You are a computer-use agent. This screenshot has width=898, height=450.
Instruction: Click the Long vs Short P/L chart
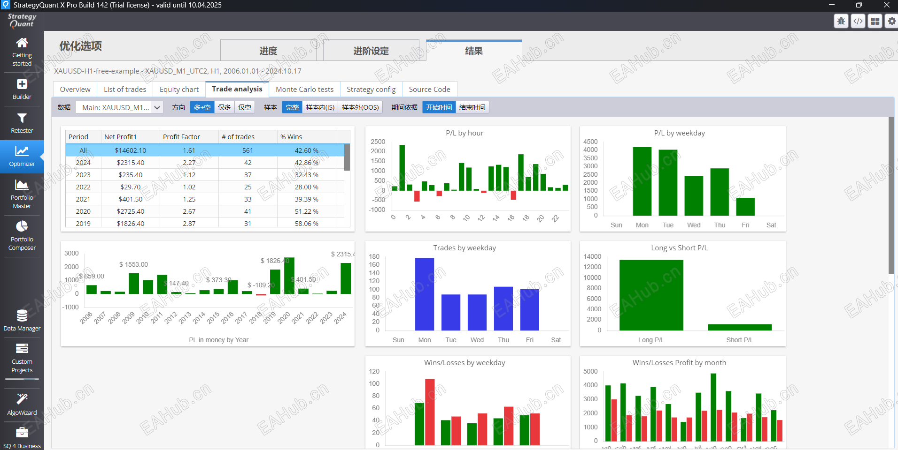tap(682, 293)
